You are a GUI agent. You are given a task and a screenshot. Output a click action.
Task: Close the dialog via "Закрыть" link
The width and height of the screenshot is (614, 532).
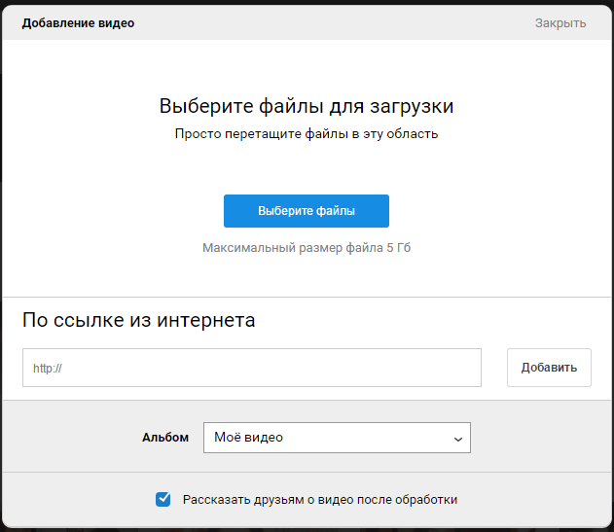560,23
